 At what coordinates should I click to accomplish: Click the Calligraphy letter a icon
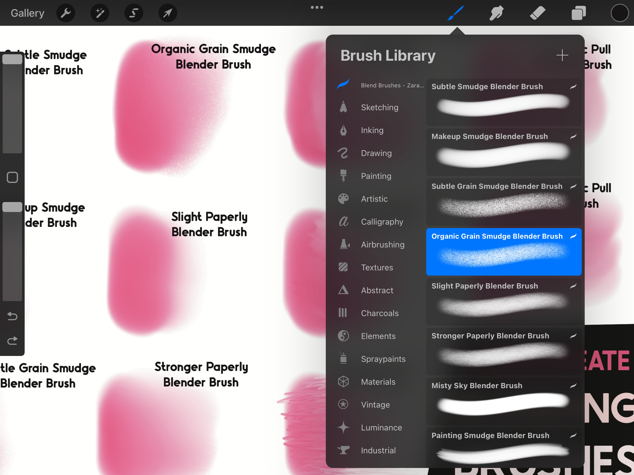pyautogui.click(x=343, y=221)
